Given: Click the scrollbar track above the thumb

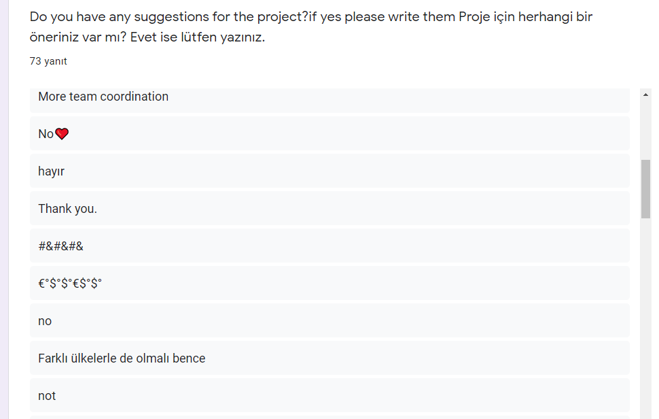Looking at the screenshot, I should 645,129.
